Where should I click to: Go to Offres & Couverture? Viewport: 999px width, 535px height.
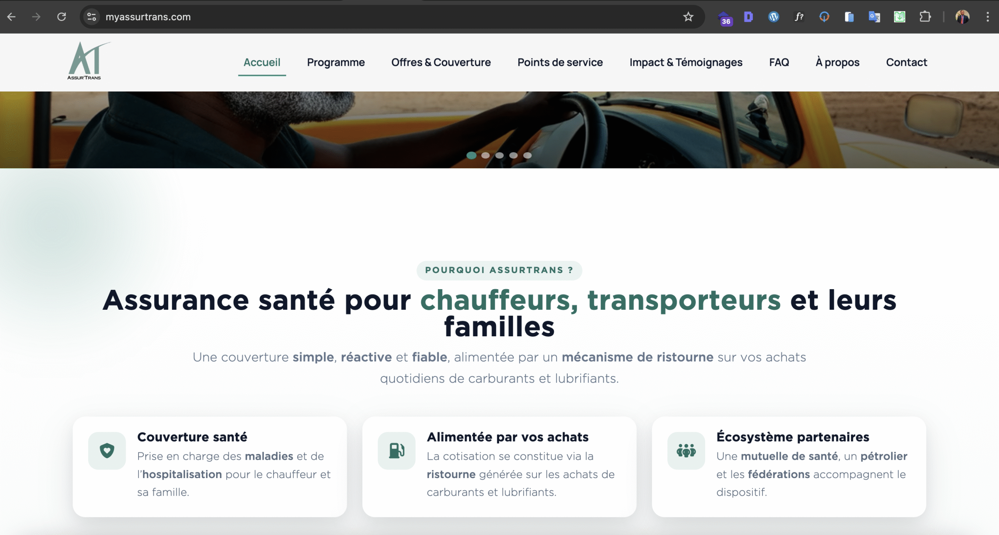(441, 62)
